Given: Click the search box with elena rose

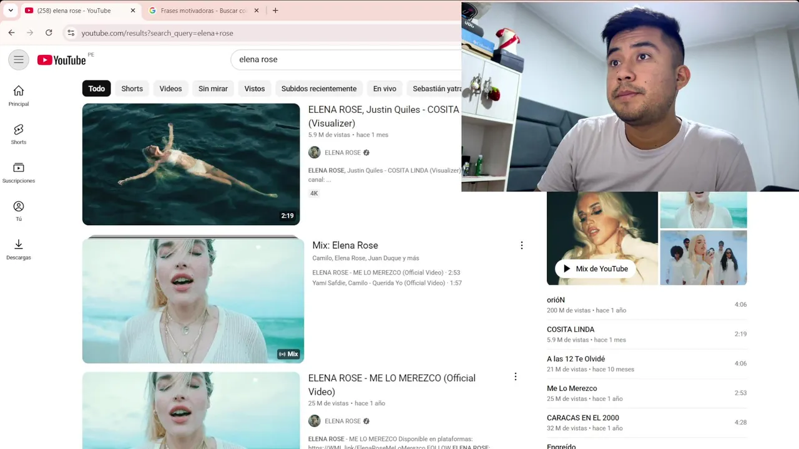Looking at the screenshot, I should 346,60.
